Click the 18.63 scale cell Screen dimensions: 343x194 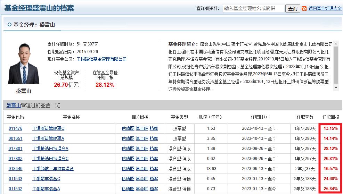pyautogui.click(x=211, y=169)
